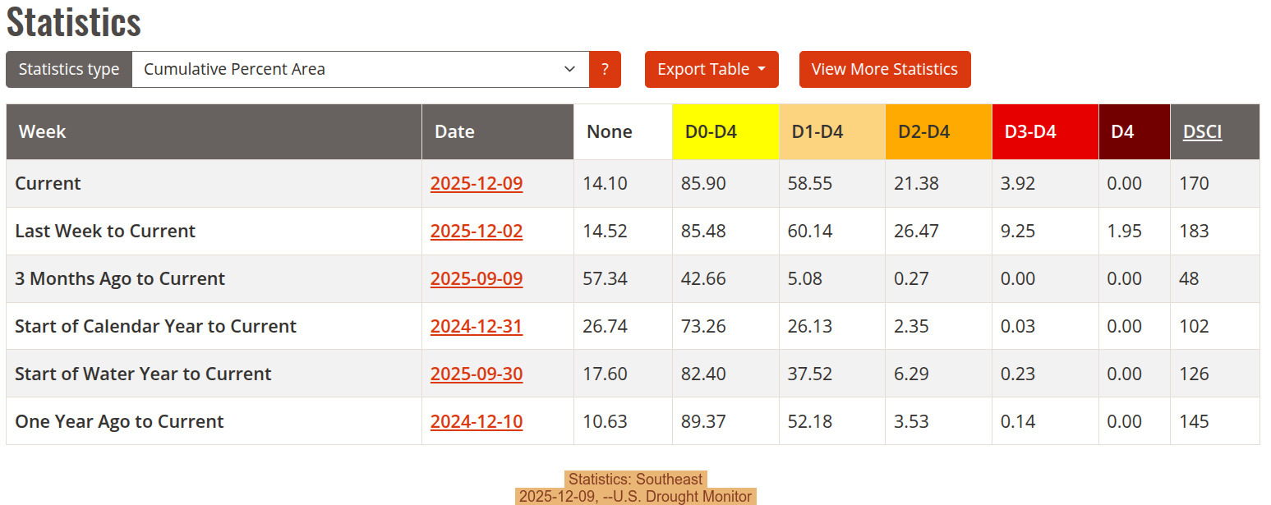Follow the 2025-09-09 date link
This screenshot has width=1271, height=505.
click(476, 278)
